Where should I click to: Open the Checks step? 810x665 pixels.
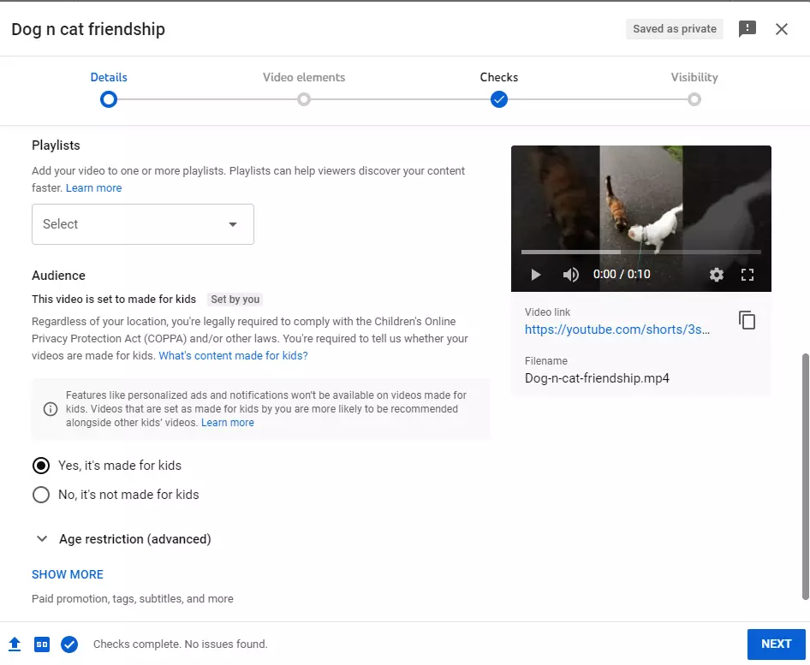[x=499, y=99]
